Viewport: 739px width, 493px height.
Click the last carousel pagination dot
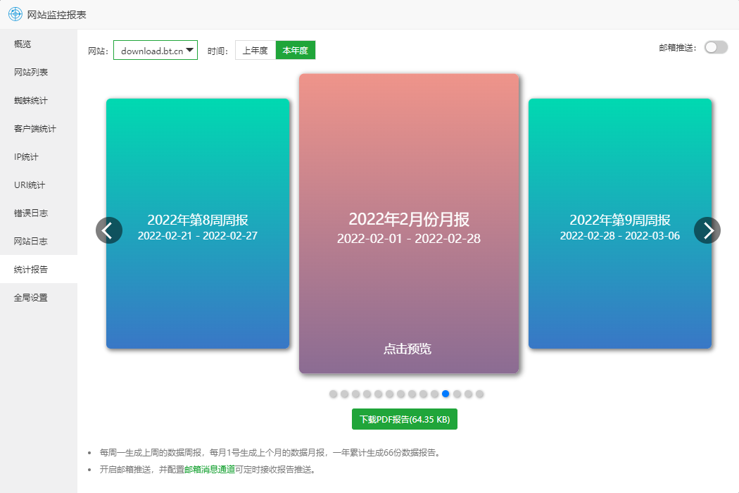coord(479,394)
